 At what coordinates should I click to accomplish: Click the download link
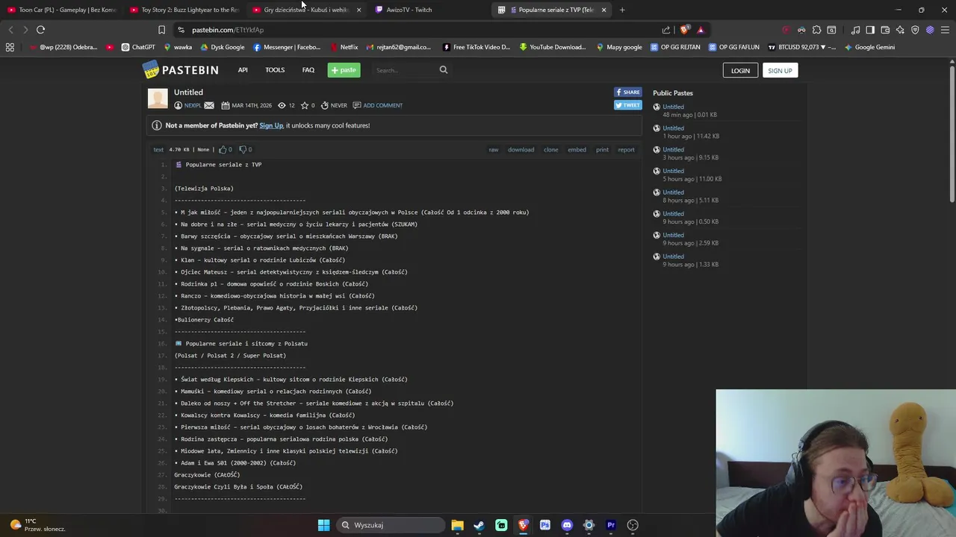coord(521,150)
